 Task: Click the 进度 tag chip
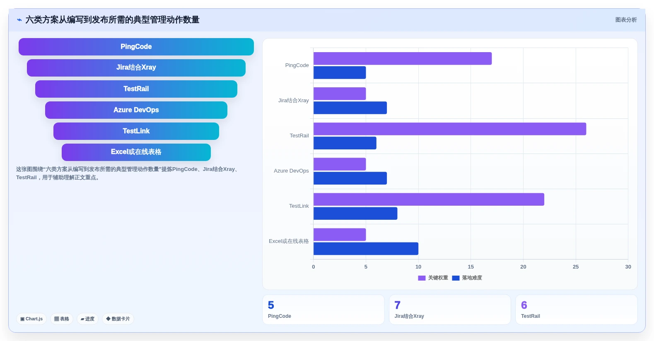[x=87, y=319]
